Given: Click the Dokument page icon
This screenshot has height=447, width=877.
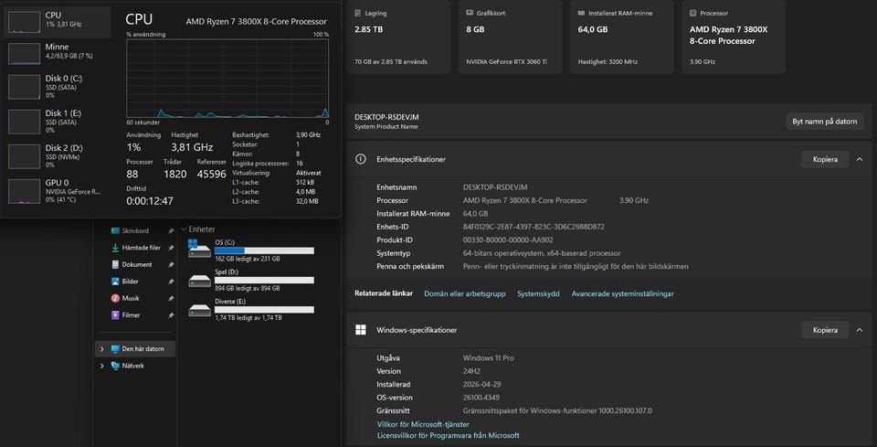Looking at the screenshot, I should click(x=115, y=264).
